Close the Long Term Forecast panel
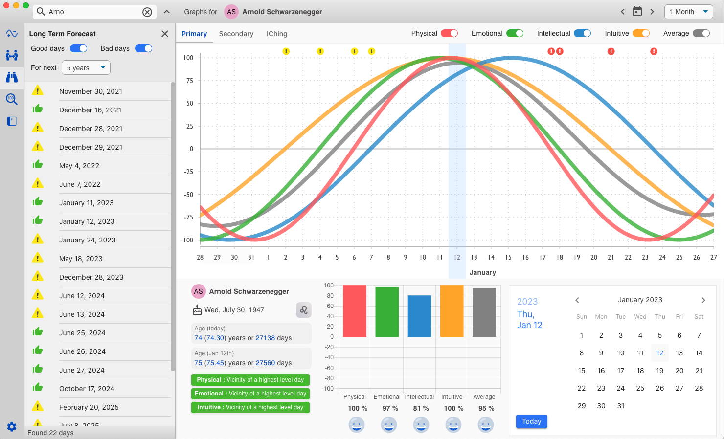Screen dimensions: 724x439 [x=165, y=34]
